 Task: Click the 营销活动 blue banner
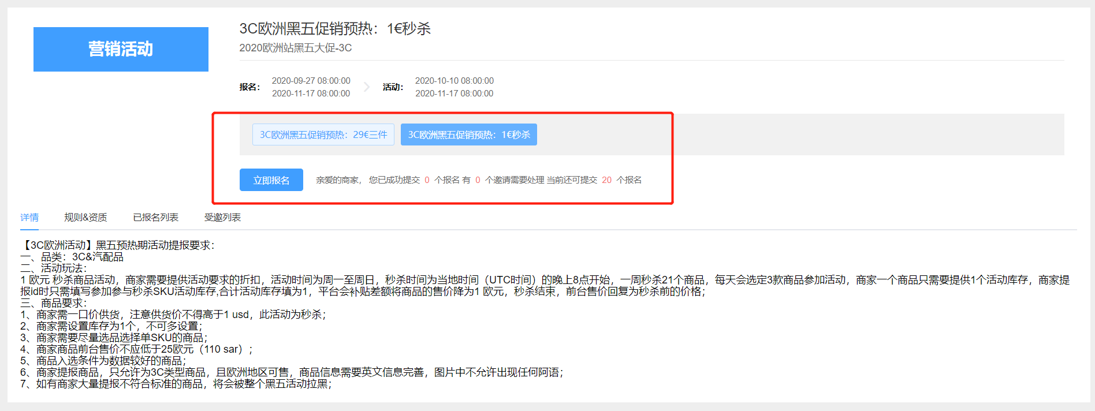coord(121,49)
